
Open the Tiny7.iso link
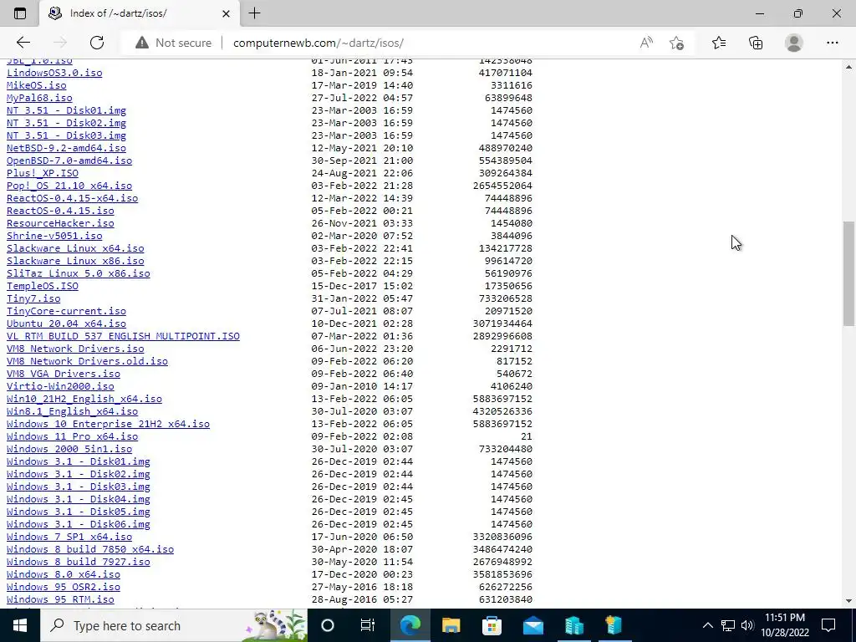[33, 298]
